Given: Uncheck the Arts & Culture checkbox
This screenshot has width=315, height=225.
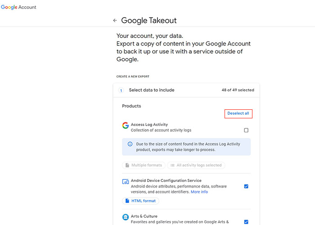Looking at the screenshot, I should click(x=246, y=222).
